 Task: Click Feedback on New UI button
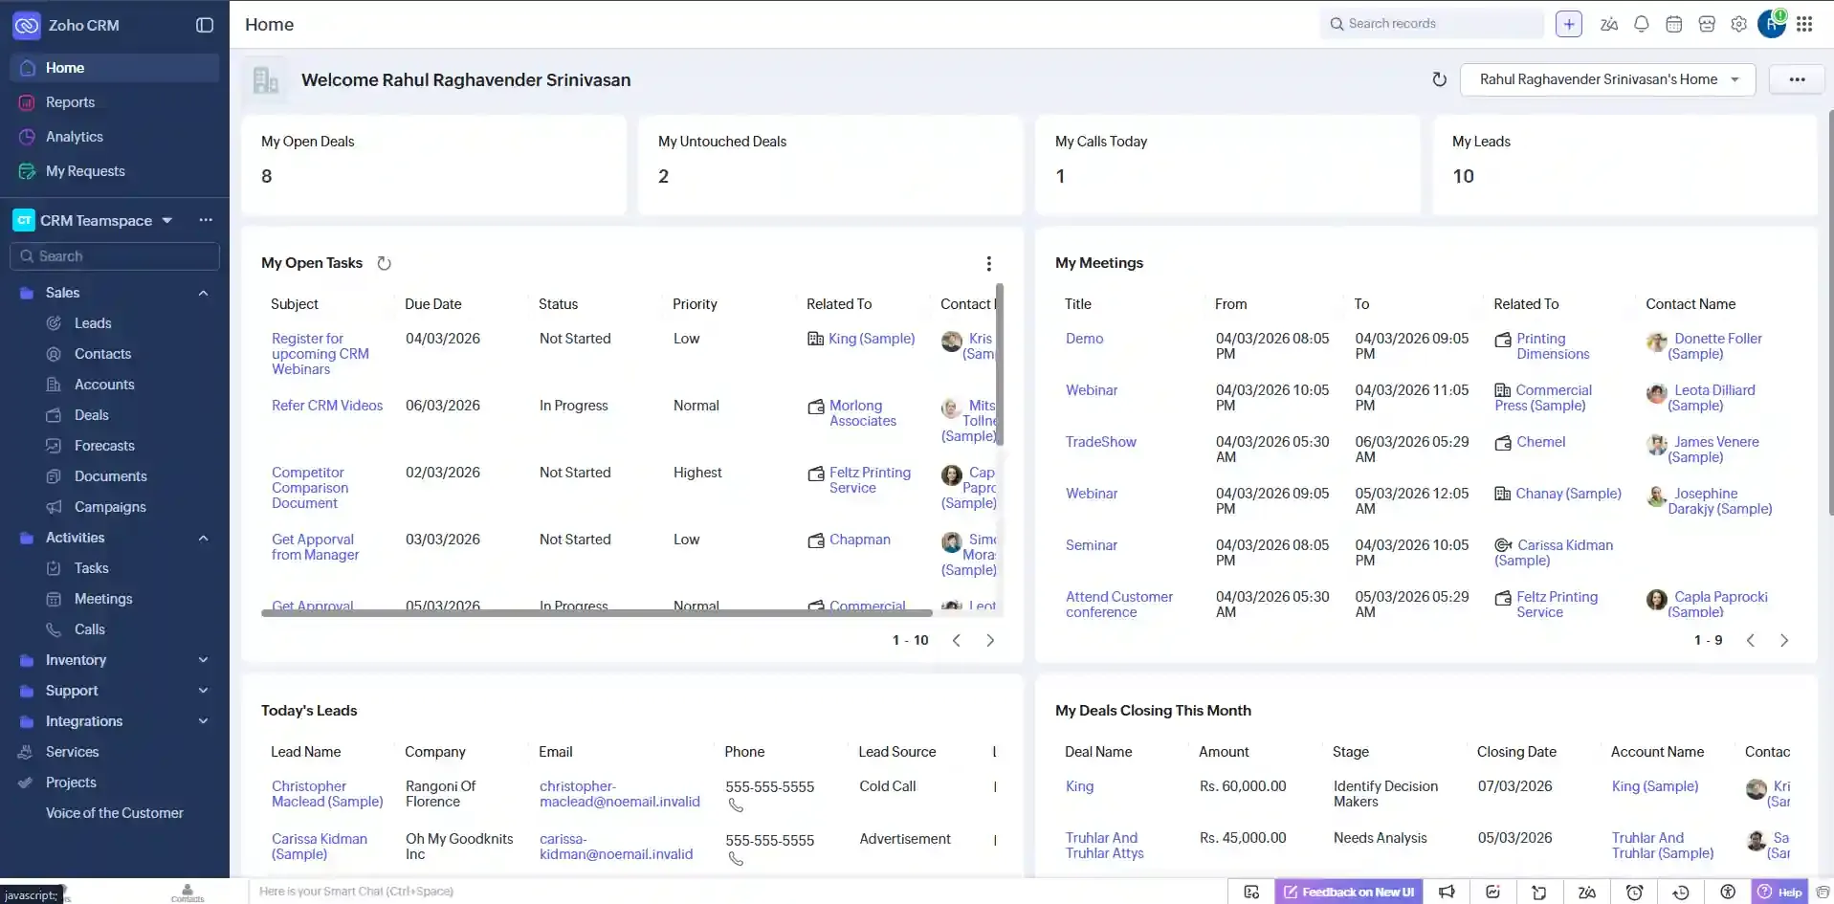1348,892
